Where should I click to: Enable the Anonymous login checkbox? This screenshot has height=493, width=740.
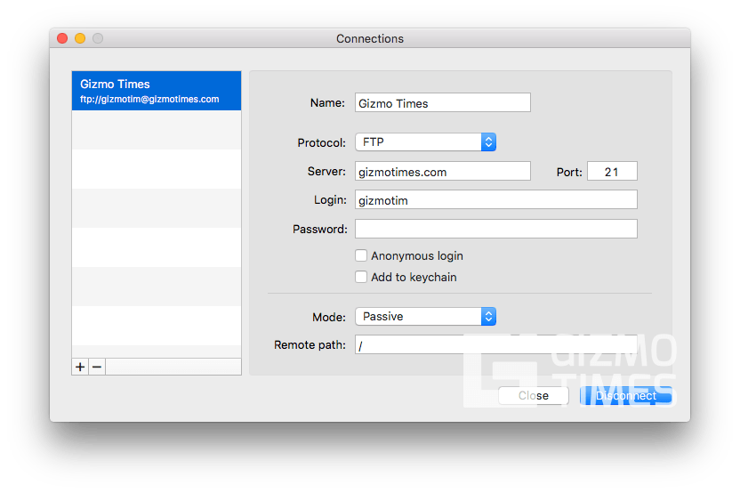pyautogui.click(x=361, y=255)
